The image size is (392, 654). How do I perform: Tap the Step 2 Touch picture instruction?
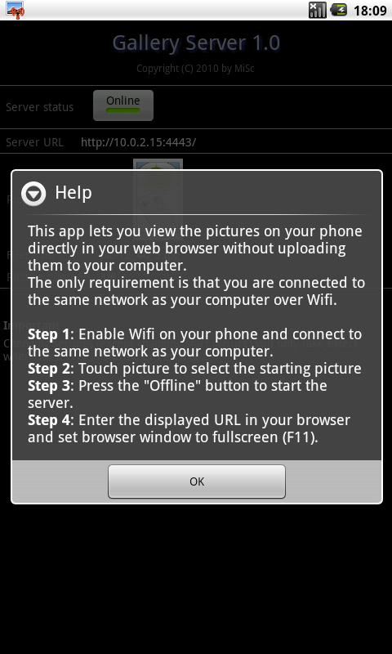click(x=194, y=369)
